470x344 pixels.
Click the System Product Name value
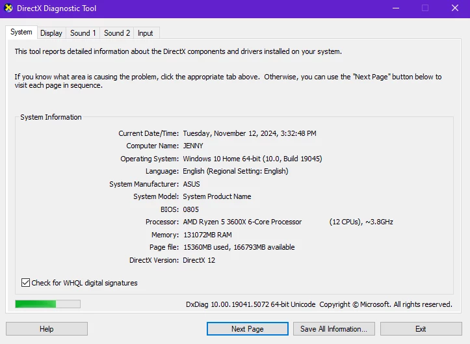[x=217, y=196]
